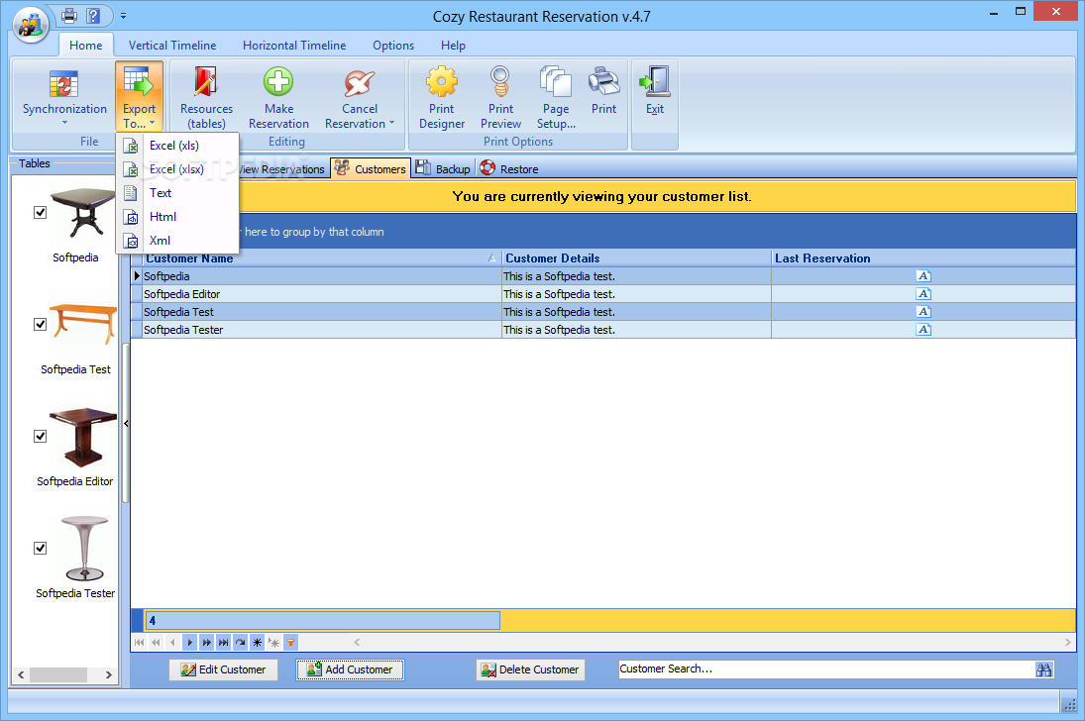Click the customer search binoculars icon

coord(1043,669)
